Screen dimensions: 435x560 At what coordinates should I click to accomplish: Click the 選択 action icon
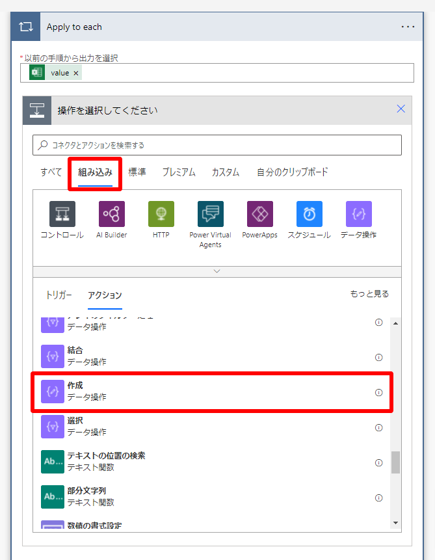click(x=53, y=427)
